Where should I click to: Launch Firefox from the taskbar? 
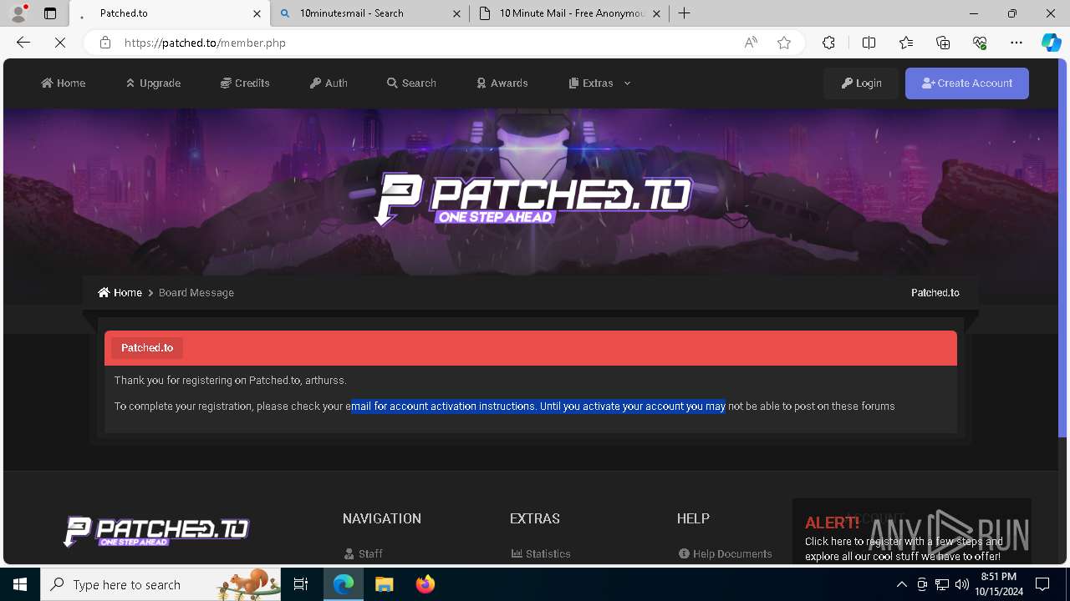point(425,584)
